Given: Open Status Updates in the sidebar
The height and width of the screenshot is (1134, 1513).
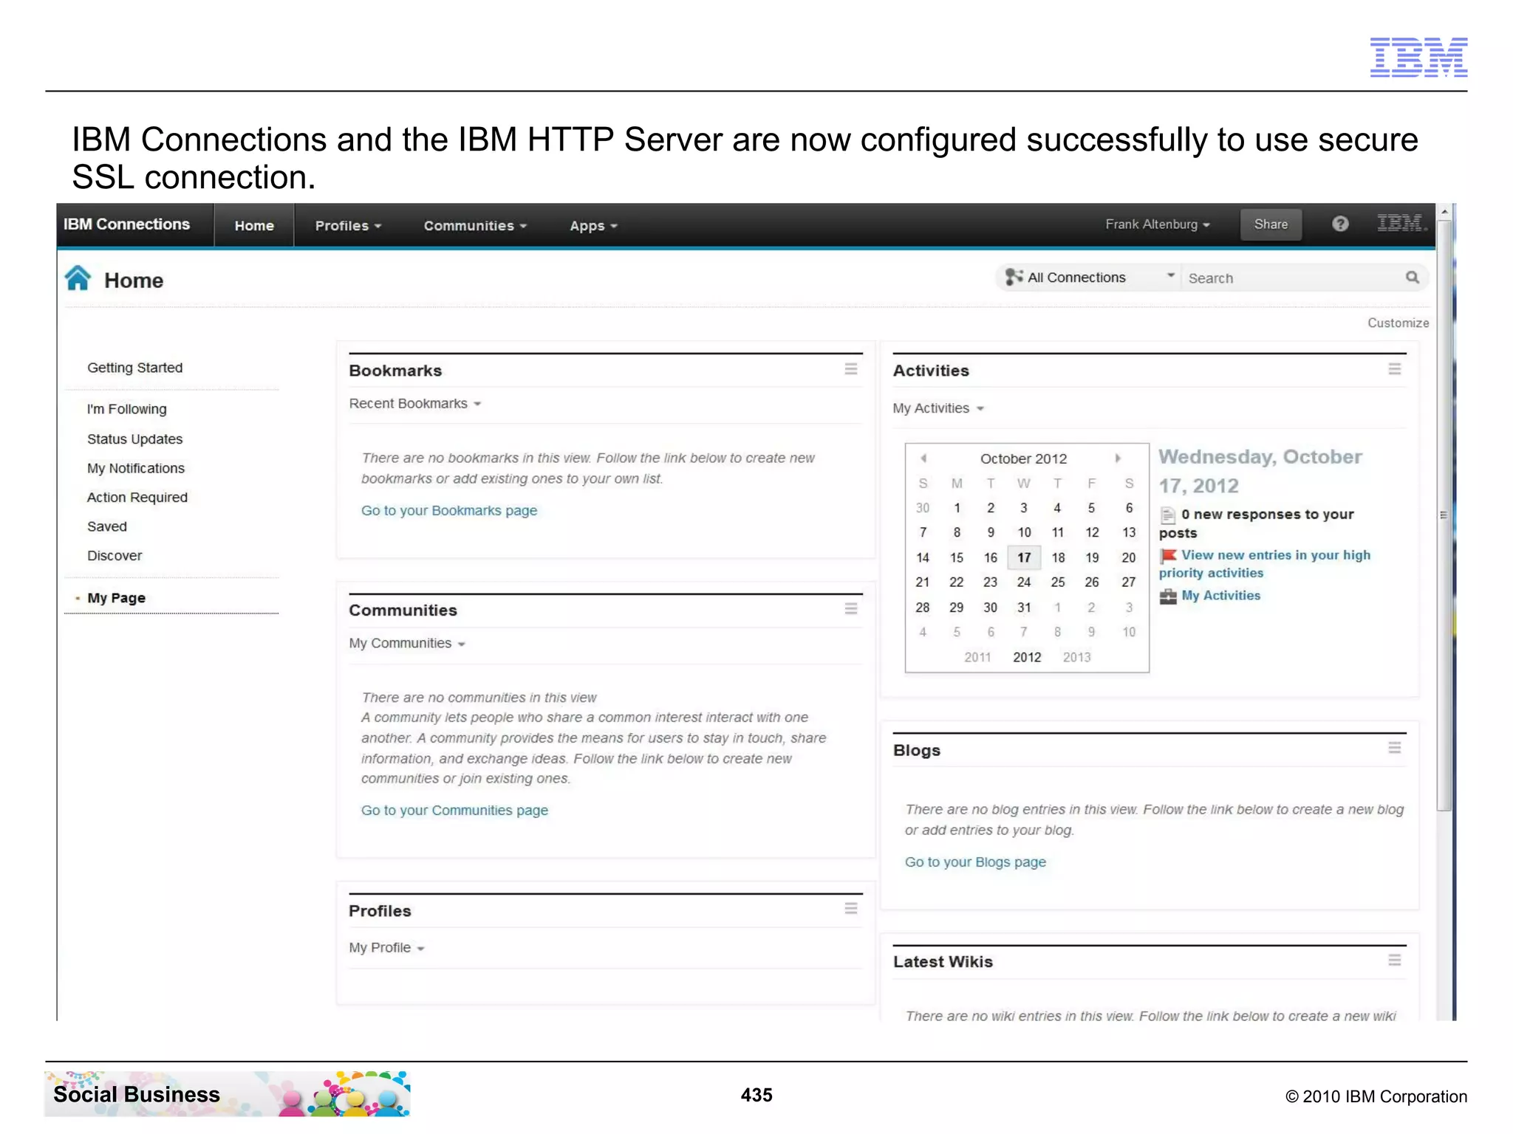Looking at the screenshot, I should coord(135,439).
